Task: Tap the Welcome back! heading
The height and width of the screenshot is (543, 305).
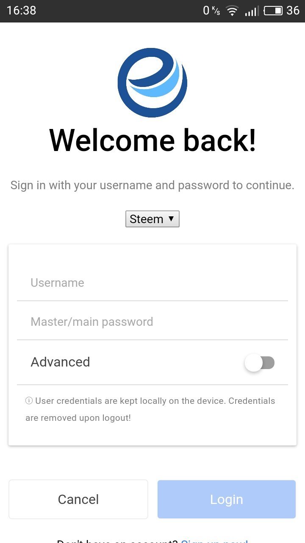Action: coord(152,140)
